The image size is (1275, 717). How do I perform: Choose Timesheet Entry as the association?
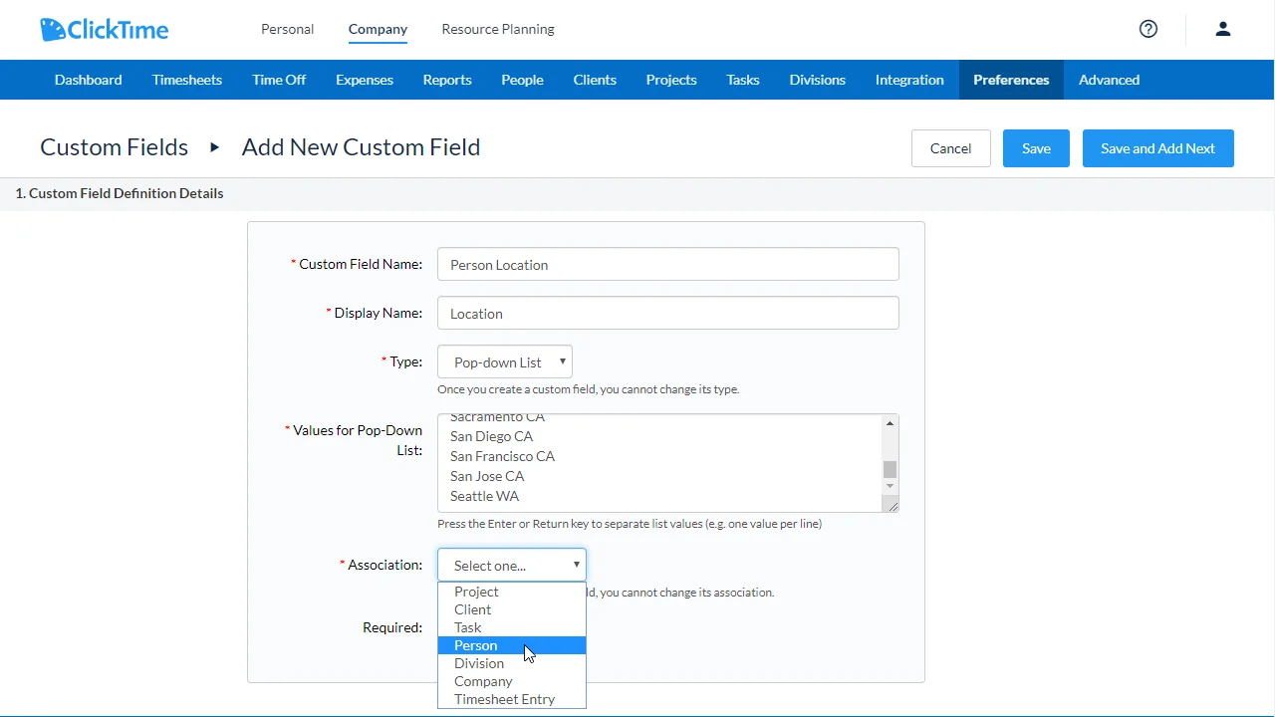pos(504,699)
